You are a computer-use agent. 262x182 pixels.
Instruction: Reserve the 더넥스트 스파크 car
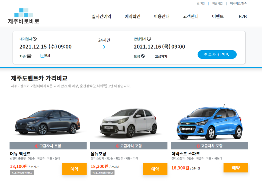236,168
